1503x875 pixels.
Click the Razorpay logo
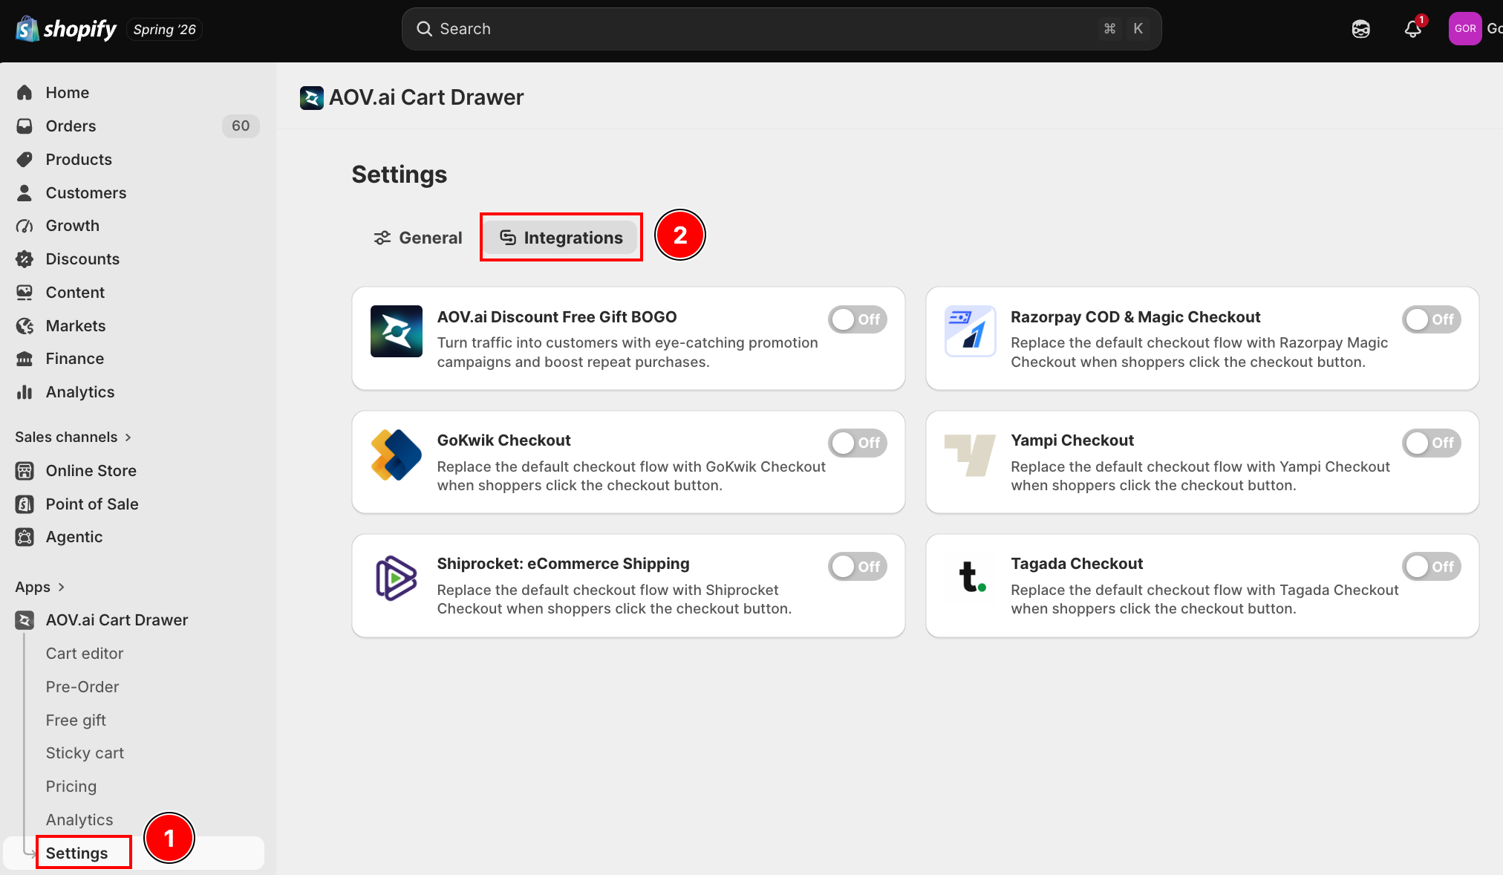(x=970, y=331)
